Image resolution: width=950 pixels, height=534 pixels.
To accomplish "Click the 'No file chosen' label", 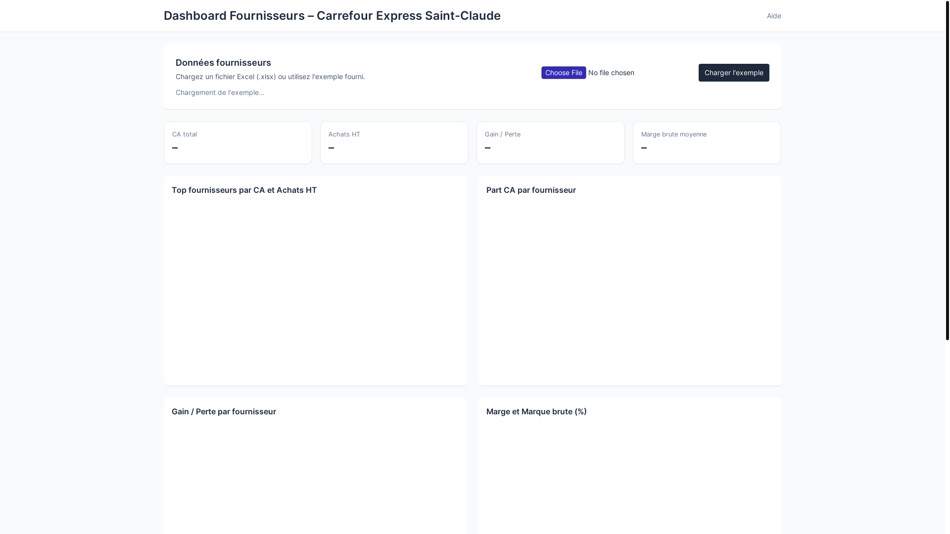I will [x=611, y=73].
